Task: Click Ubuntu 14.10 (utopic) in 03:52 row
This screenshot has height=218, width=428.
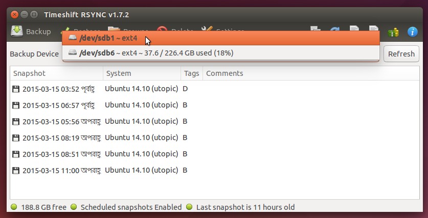Action: [x=142, y=89]
